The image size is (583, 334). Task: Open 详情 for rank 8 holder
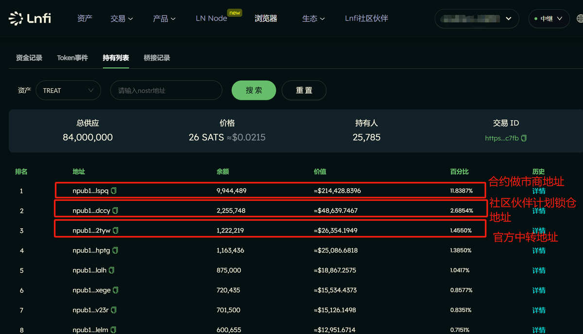[539, 330]
